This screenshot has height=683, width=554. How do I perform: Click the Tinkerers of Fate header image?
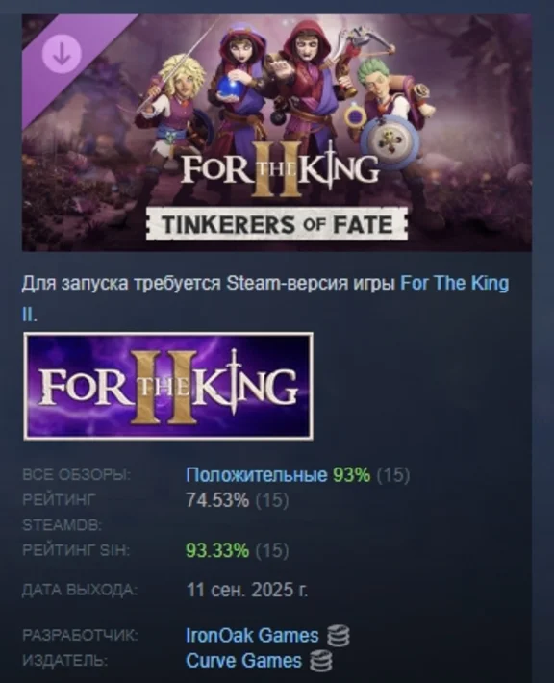(277, 133)
